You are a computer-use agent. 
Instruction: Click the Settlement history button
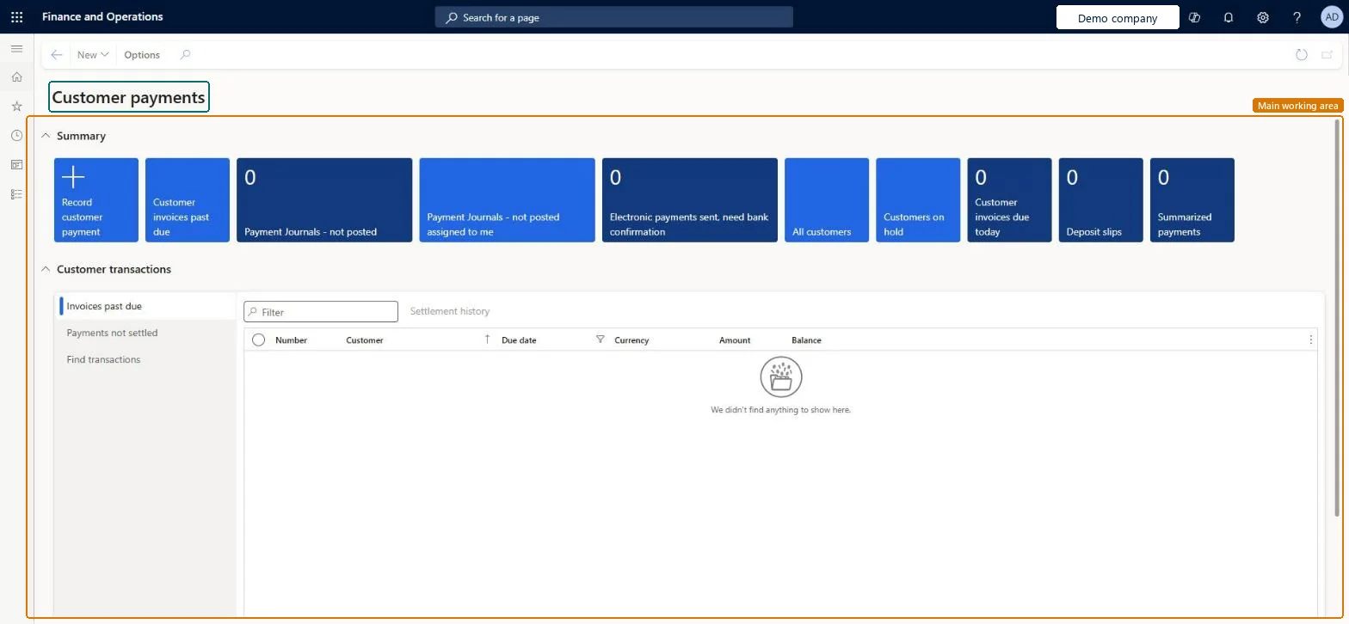click(450, 311)
